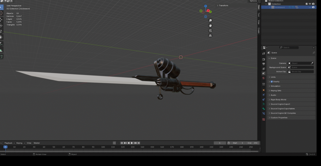The height and width of the screenshot is (166, 321).
Task: Activate the Move tool
Action: (1, 19)
